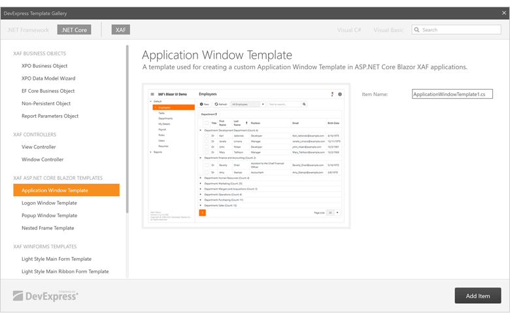Select Logon Window Template

[x=50, y=203]
